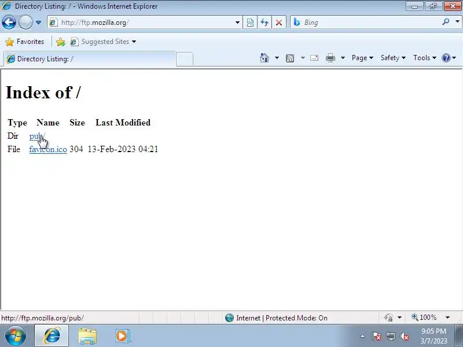This screenshot has width=463, height=347.
Task: Expand the Print options dropdown arrow
Action: coord(343,58)
